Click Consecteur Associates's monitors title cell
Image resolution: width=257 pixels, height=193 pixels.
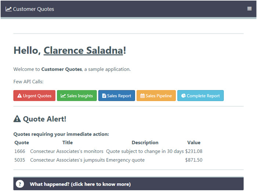pos(67,151)
